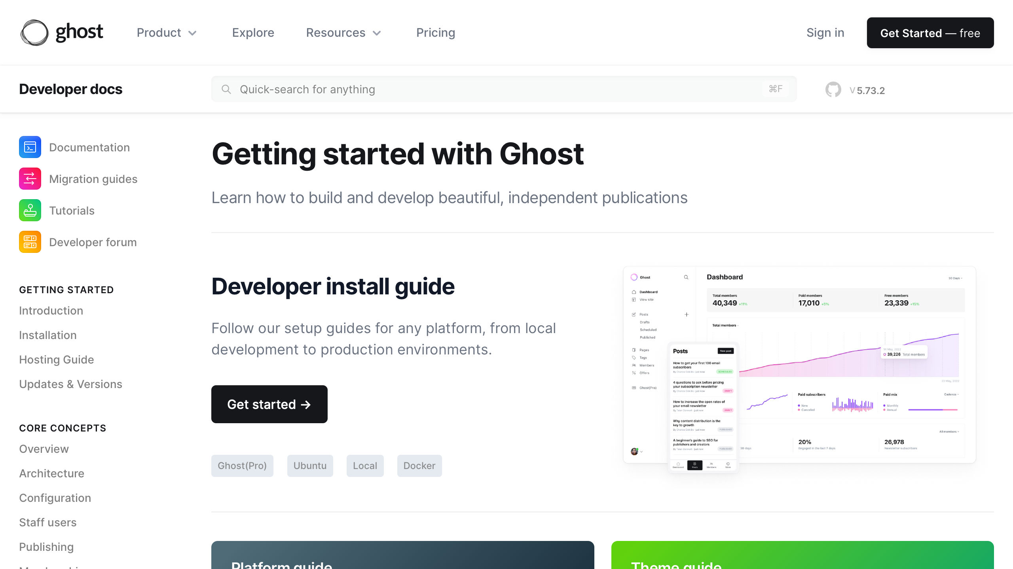Expand the Product dropdown chevron
This screenshot has width=1013, height=569.
[192, 33]
